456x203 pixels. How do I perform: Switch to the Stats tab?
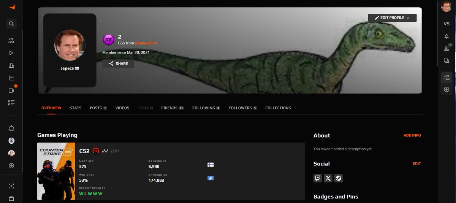76,108
